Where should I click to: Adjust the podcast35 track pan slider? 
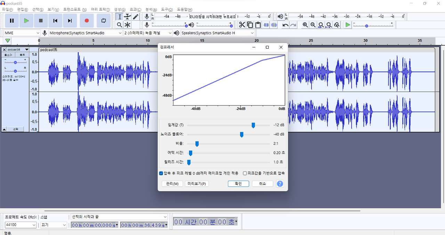[15, 71]
